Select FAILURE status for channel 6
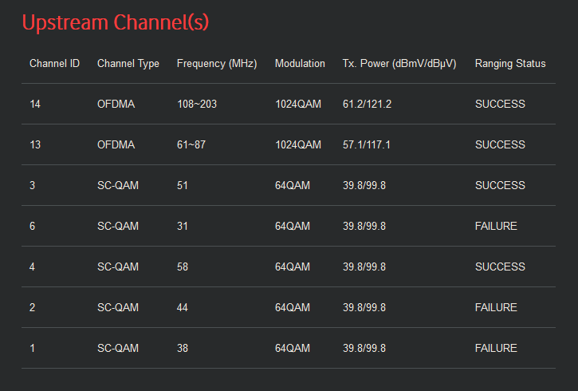Image resolution: width=578 pixels, height=391 pixels. (x=496, y=226)
